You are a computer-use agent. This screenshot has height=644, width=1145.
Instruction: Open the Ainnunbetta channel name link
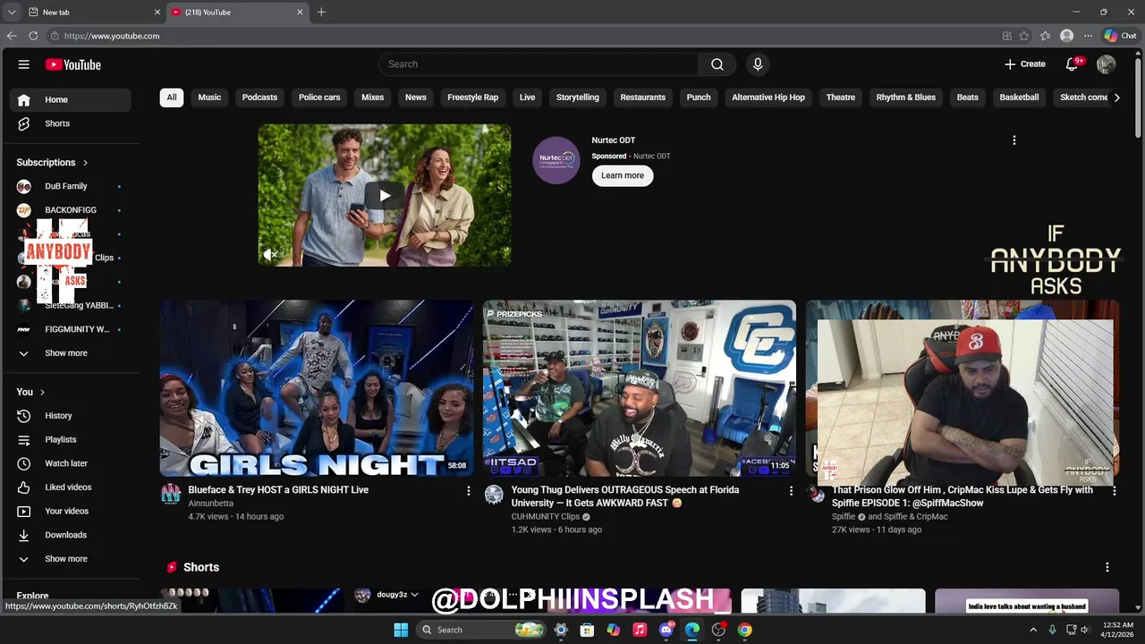211,504
